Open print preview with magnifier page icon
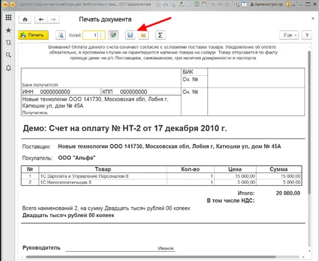The width and height of the screenshot is (319, 261). 60,35
